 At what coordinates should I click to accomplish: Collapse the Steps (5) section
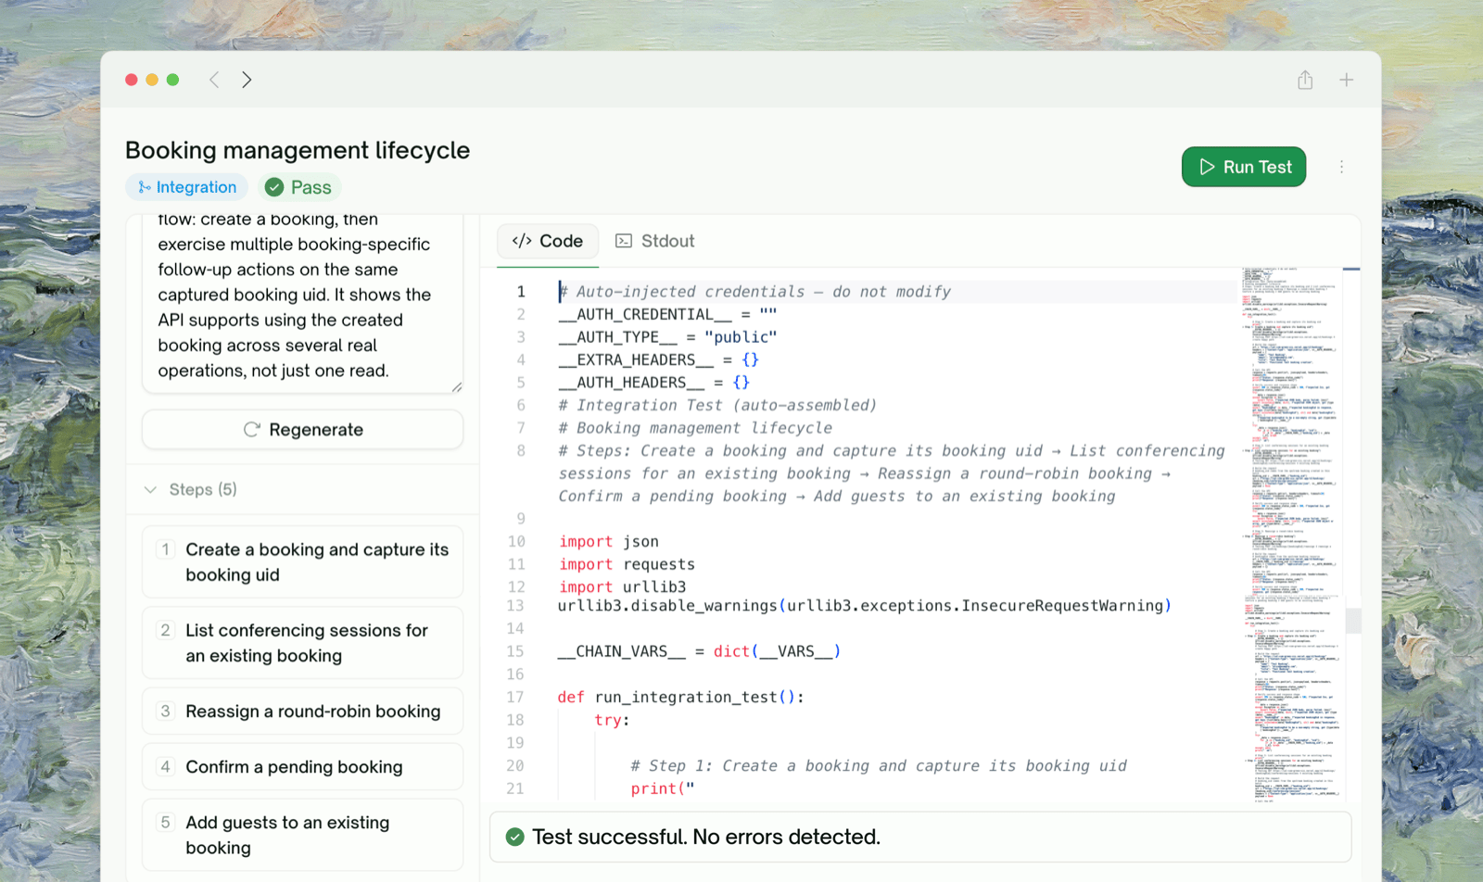(x=191, y=489)
